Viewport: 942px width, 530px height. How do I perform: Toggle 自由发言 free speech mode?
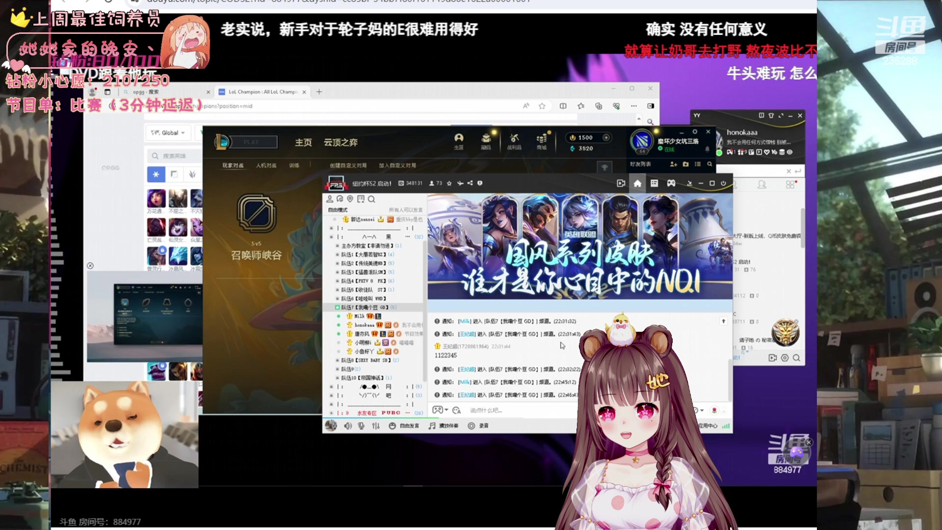coord(405,425)
